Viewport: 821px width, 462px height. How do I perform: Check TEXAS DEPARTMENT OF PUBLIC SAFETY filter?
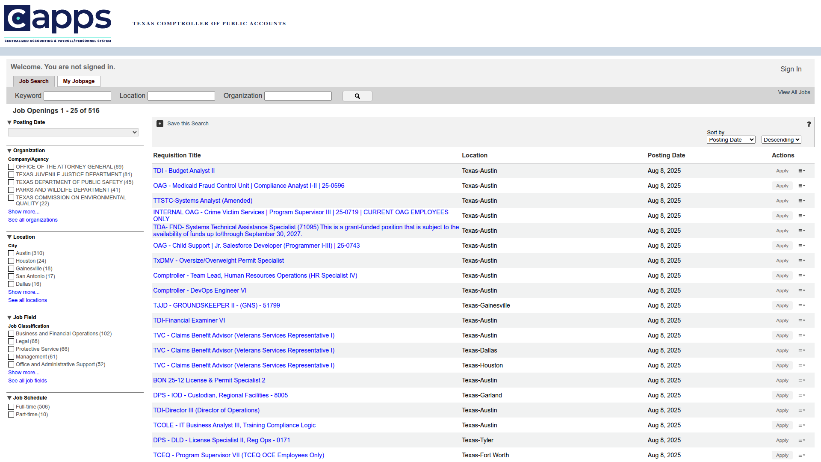point(11,182)
